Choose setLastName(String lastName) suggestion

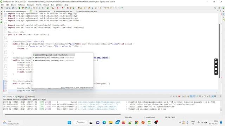pyautogui.click(x=54, y=61)
